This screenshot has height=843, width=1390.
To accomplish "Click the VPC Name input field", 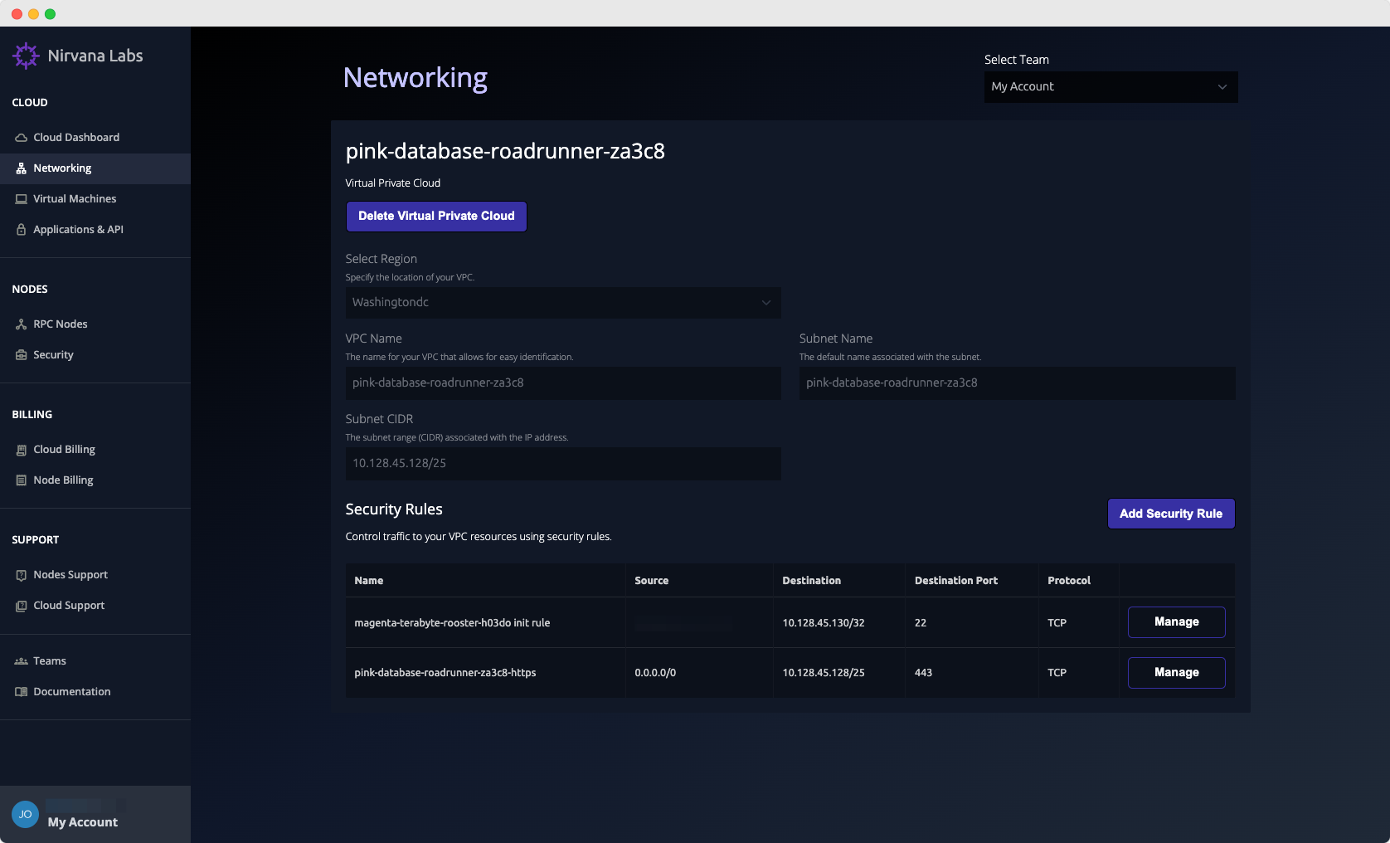I will 563,383.
